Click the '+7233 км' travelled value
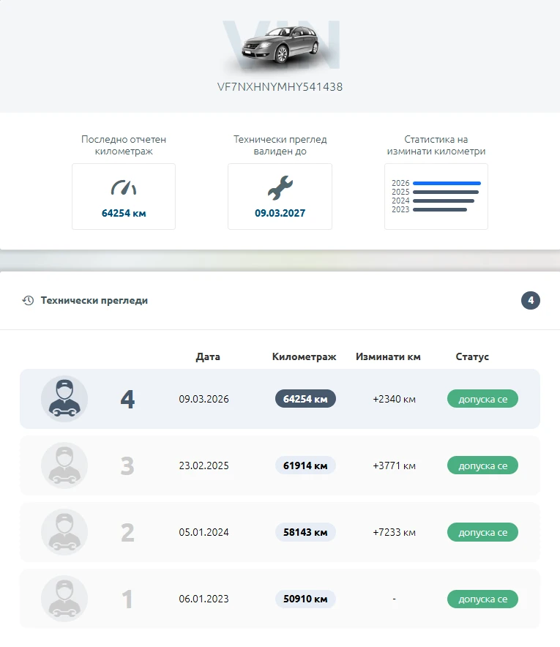The image size is (560, 647). click(394, 532)
